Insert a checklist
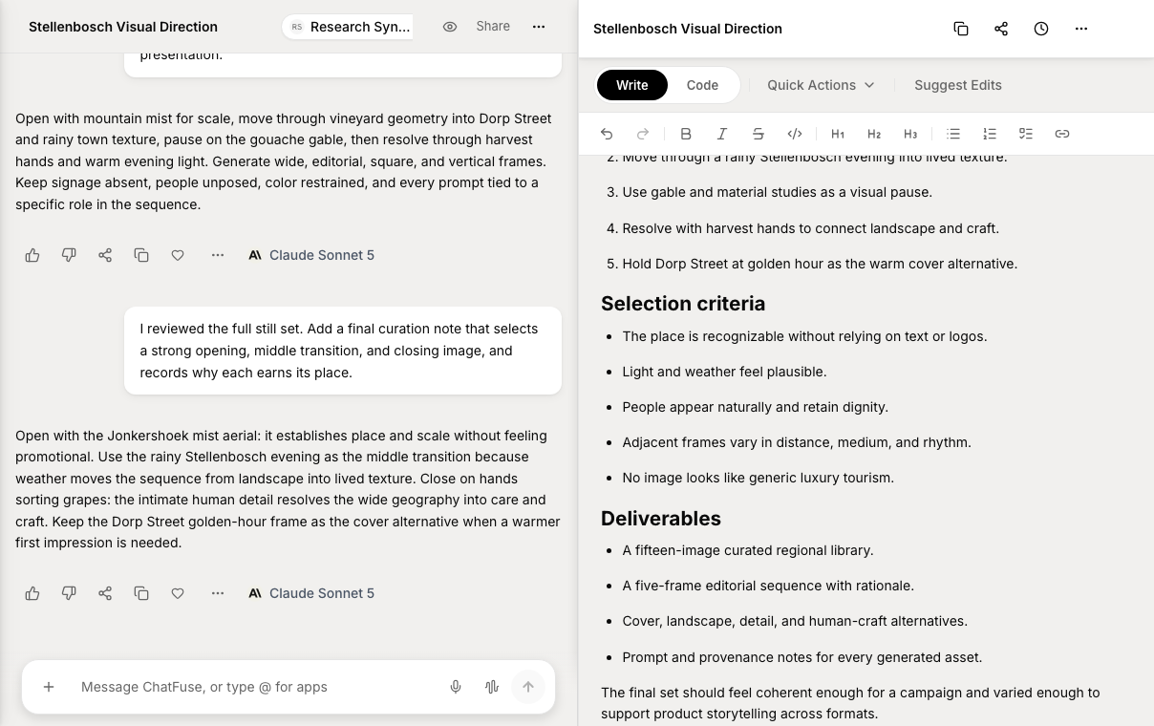Screen dimensions: 1154x726 (1026, 134)
